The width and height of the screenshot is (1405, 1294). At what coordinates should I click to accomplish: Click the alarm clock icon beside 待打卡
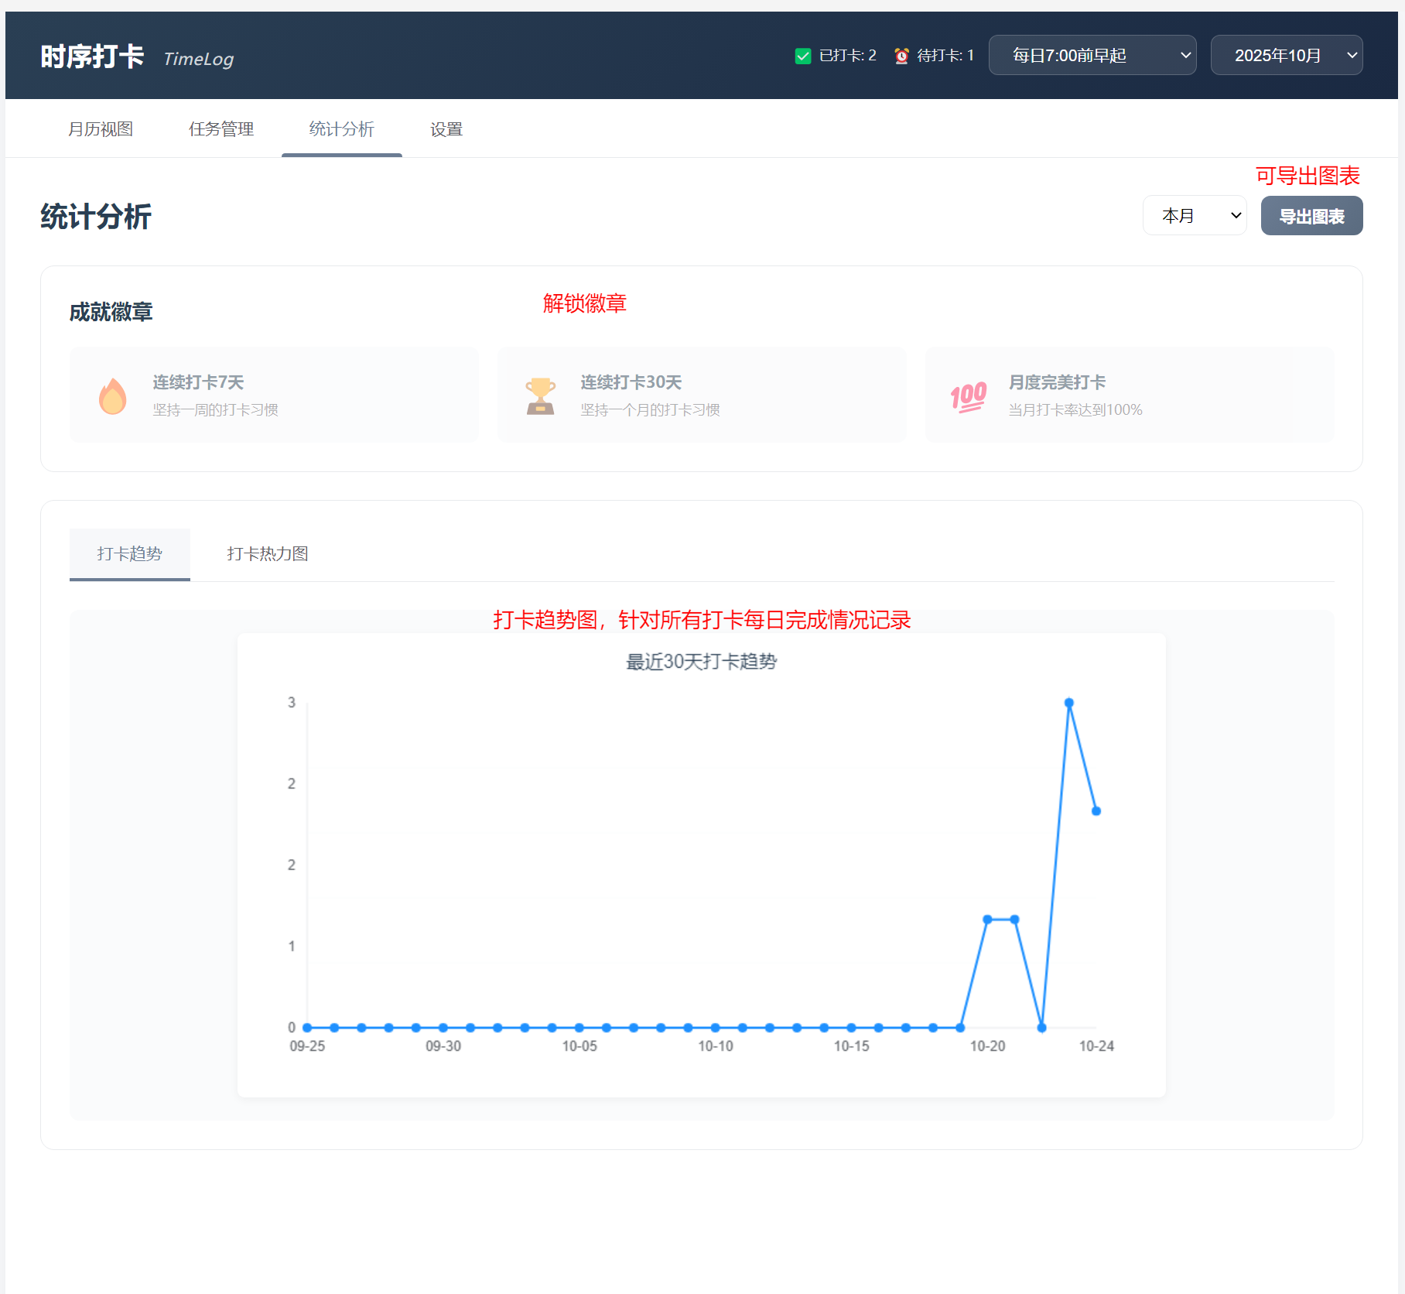click(x=901, y=56)
